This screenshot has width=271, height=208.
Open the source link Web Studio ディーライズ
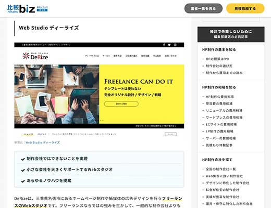(x=43, y=142)
